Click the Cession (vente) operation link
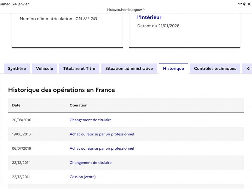 pyautogui.click(x=83, y=177)
